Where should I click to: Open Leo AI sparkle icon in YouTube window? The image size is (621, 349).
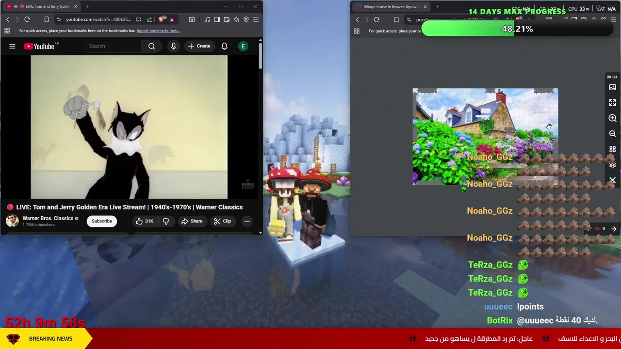[x=236, y=19]
